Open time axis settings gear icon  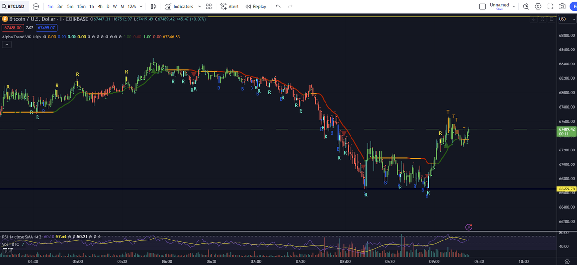click(x=566, y=262)
